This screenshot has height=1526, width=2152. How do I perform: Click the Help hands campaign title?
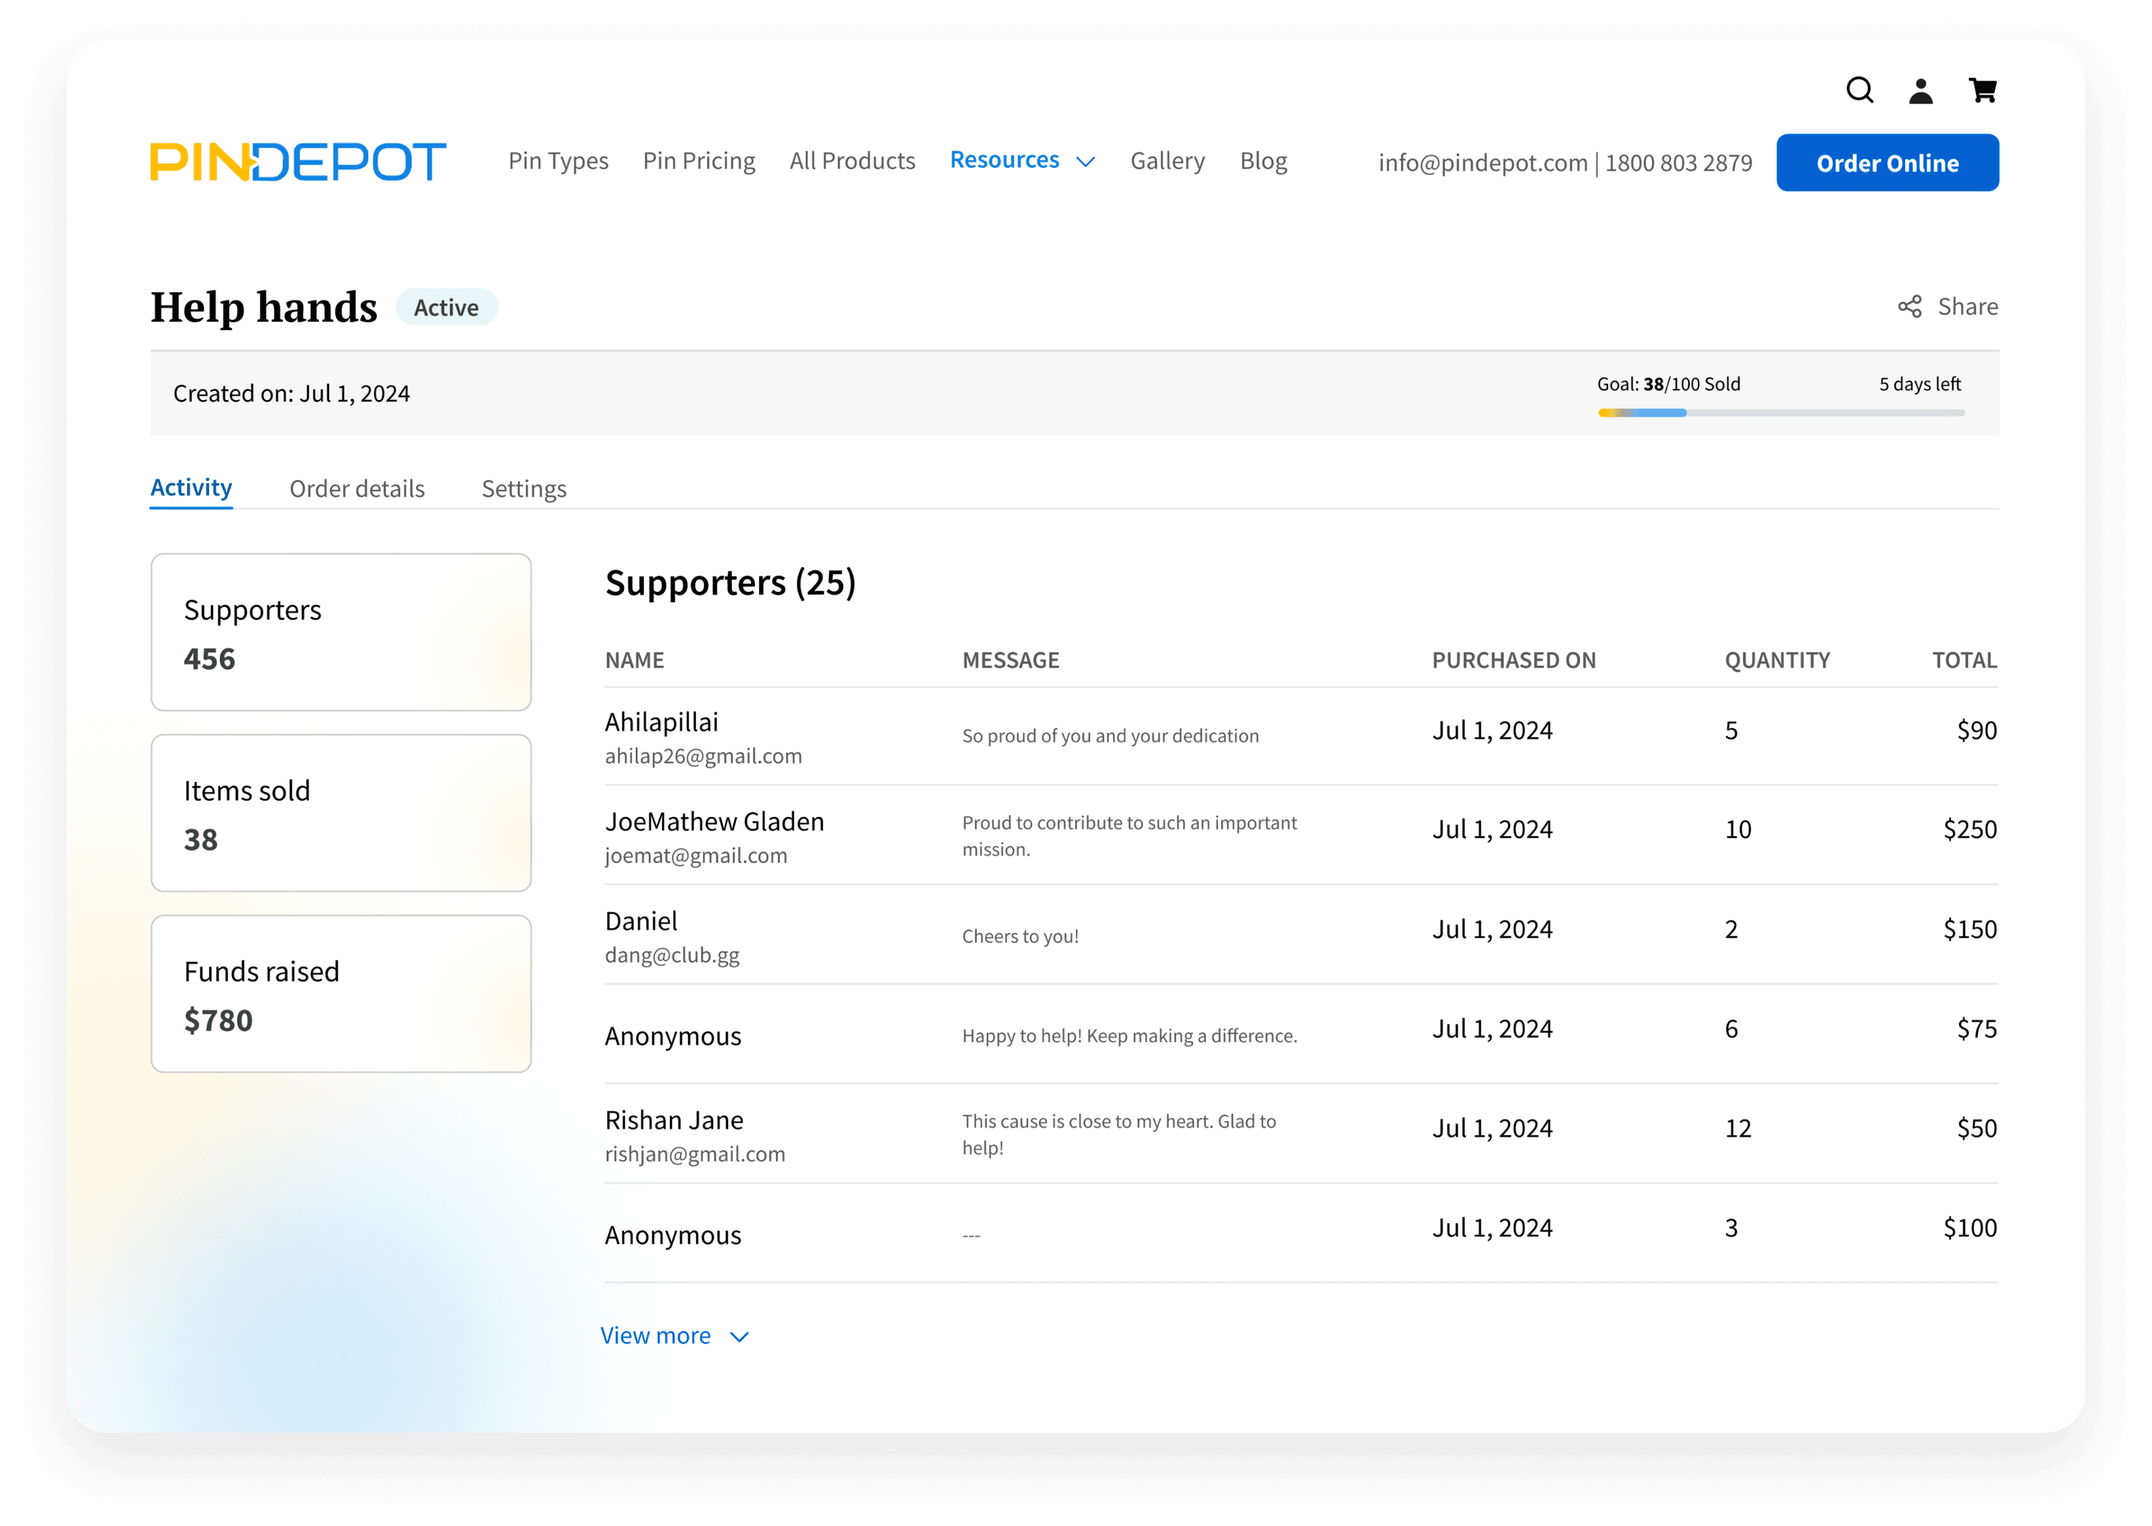click(x=264, y=308)
